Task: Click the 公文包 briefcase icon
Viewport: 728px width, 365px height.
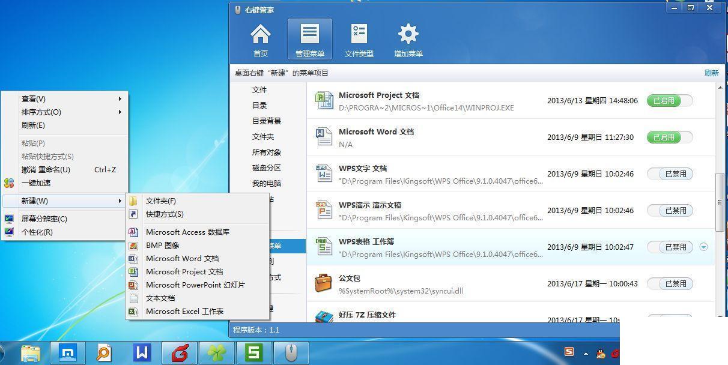Action: (324, 283)
